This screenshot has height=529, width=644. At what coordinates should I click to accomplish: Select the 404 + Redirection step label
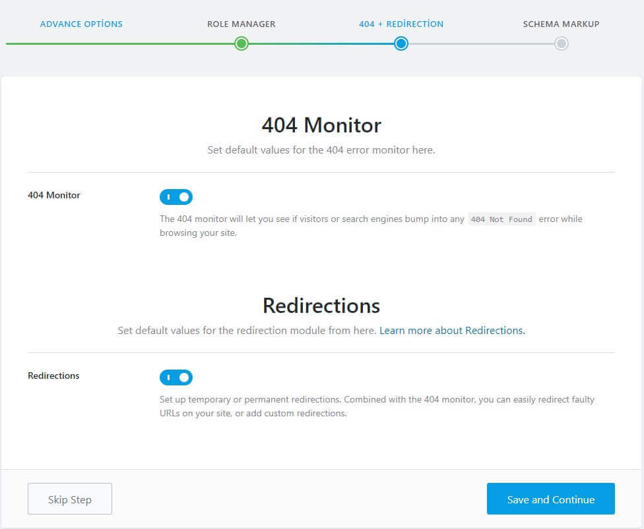point(401,24)
